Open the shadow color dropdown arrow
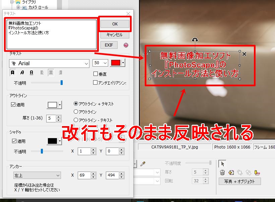Screen dimensions: 275x202 click(60, 141)
